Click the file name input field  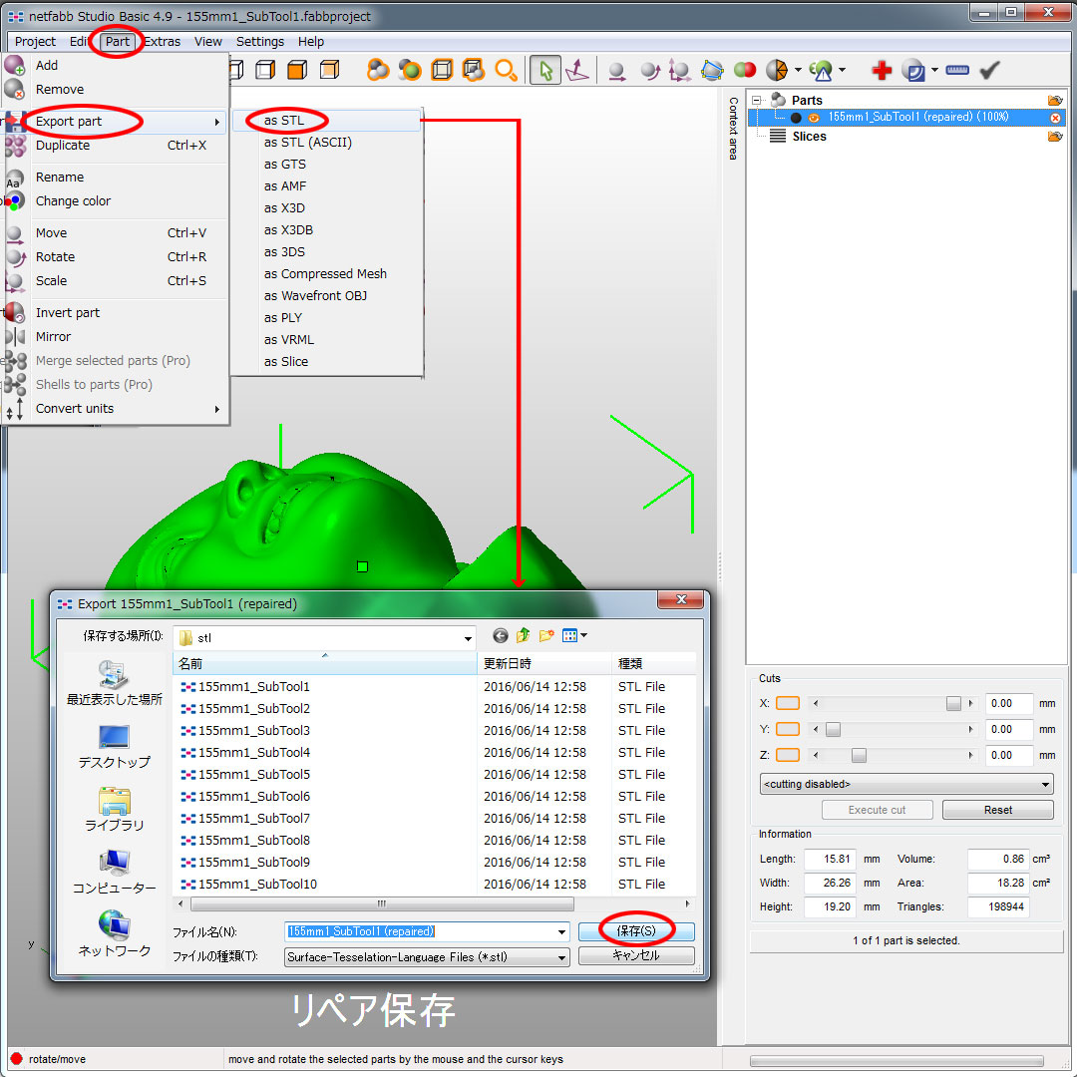click(x=427, y=932)
